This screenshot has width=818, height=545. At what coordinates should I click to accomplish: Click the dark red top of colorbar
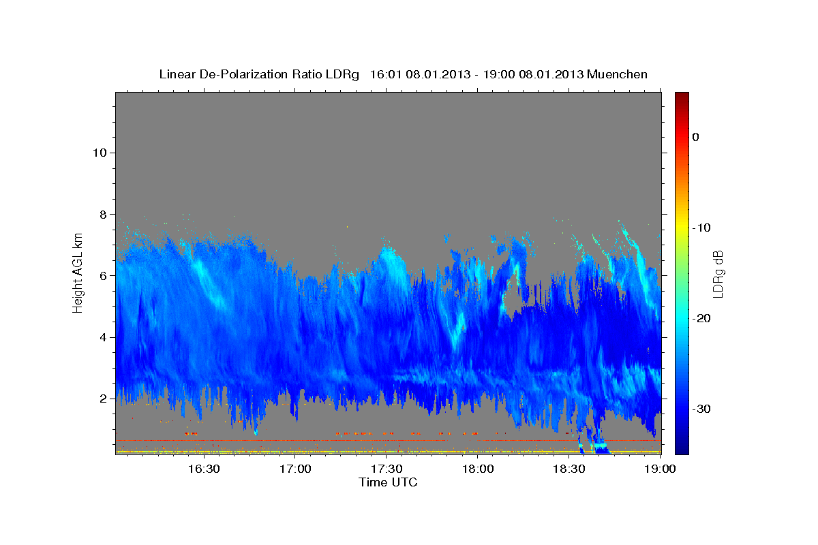coord(682,97)
